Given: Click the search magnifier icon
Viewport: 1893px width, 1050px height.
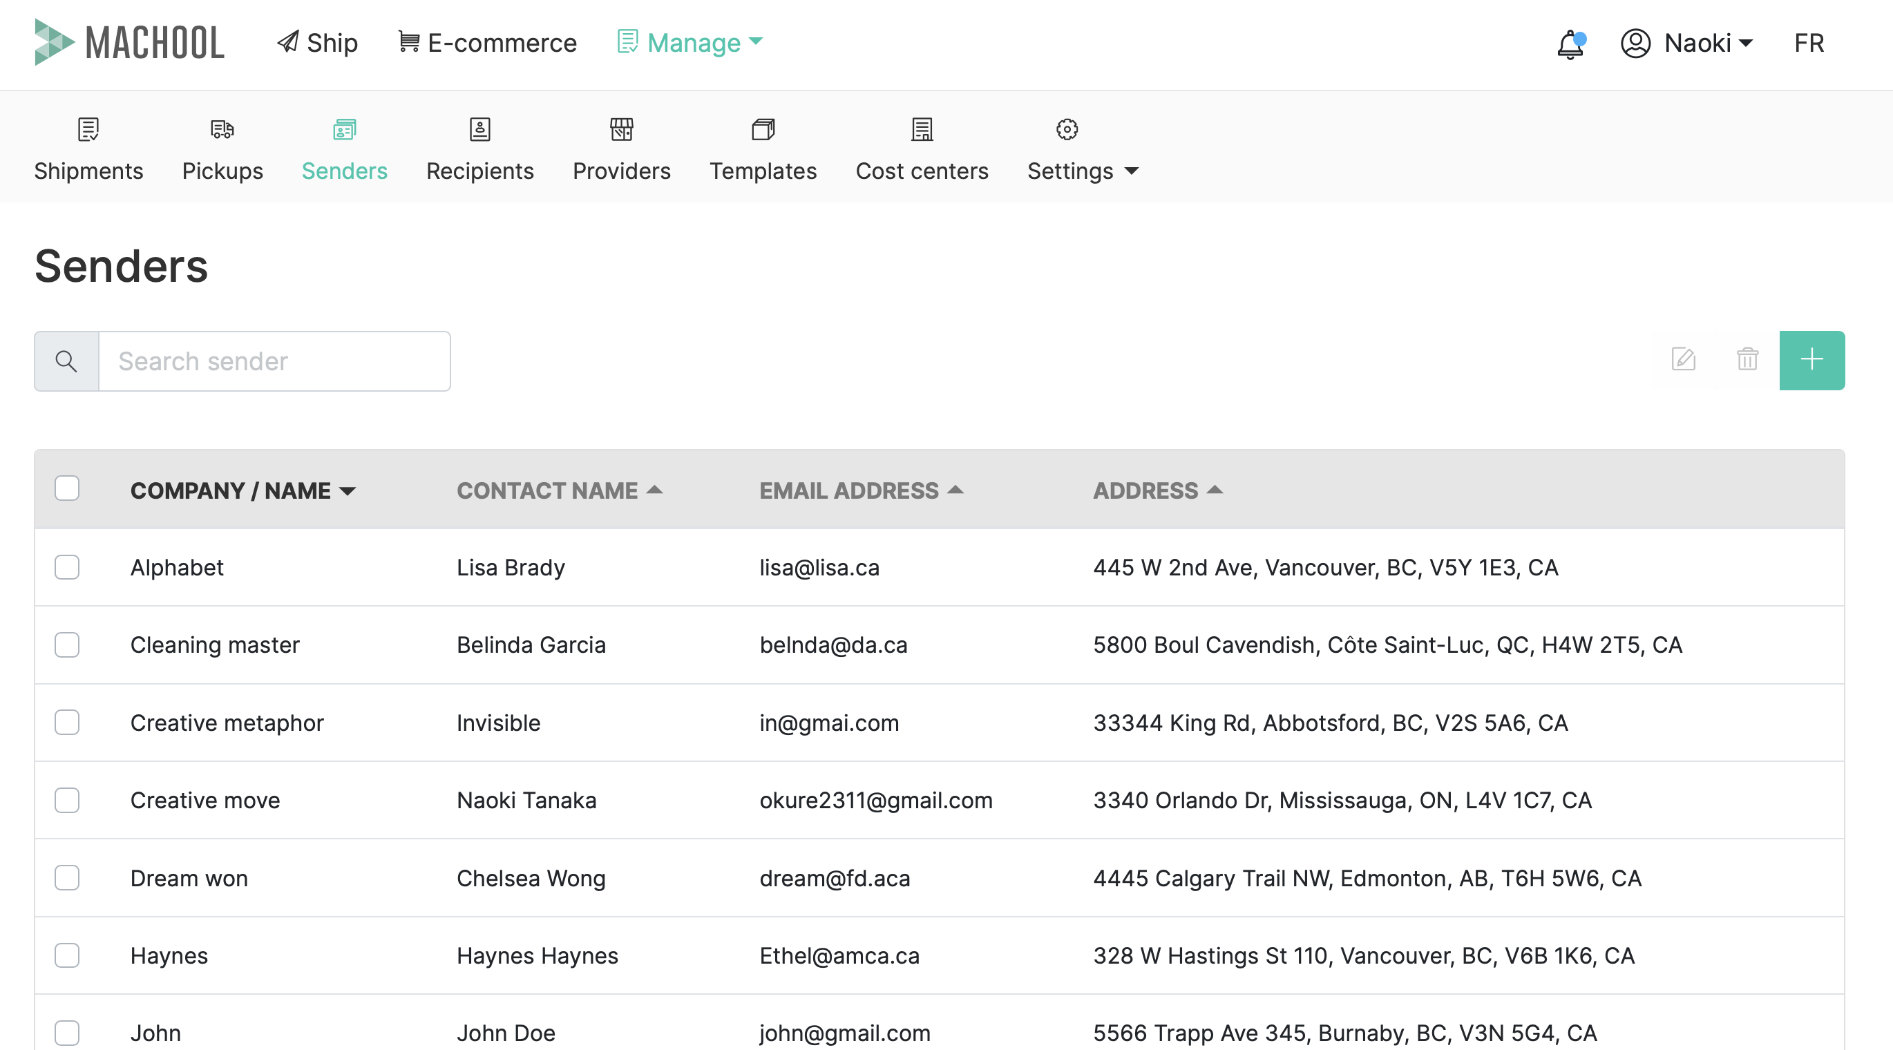Looking at the screenshot, I should (x=66, y=361).
